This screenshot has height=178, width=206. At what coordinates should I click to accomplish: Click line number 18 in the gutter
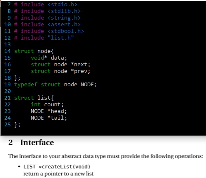[x=7, y=78]
